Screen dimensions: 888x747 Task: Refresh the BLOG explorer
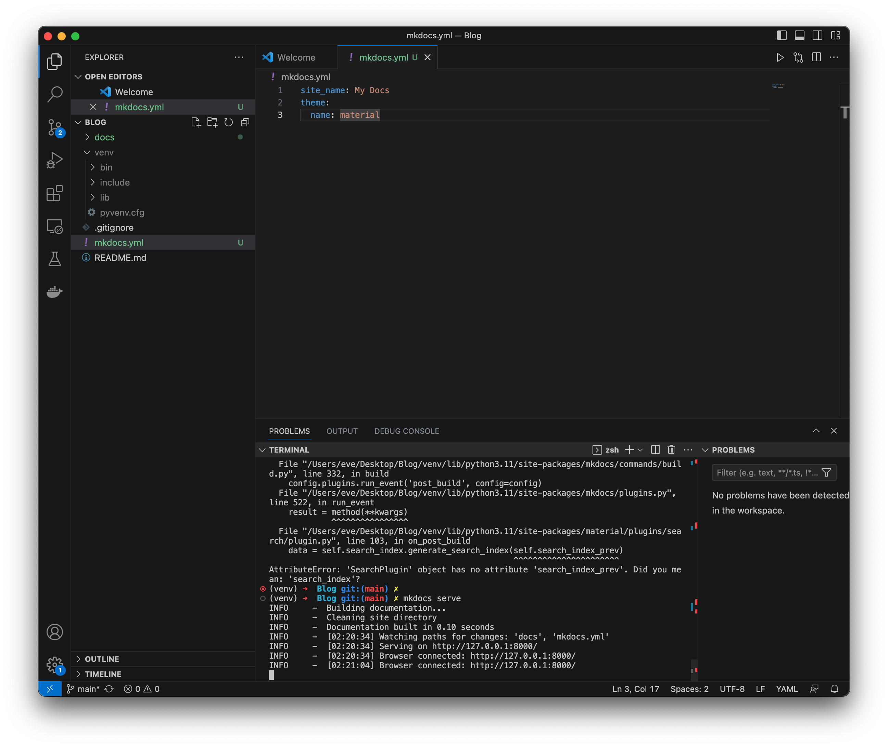(x=229, y=122)
